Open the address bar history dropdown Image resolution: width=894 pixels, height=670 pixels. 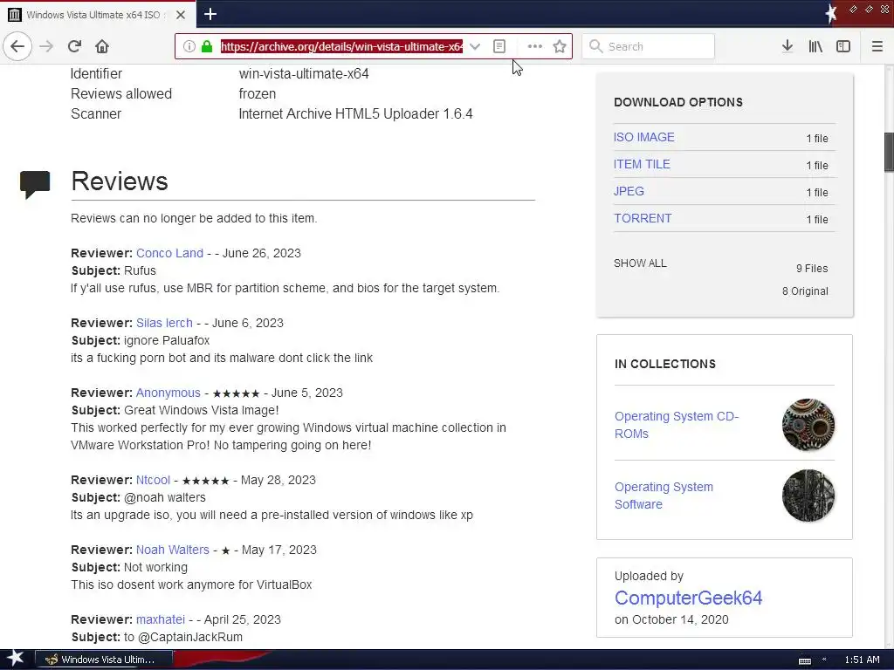[x=475, y=46]
